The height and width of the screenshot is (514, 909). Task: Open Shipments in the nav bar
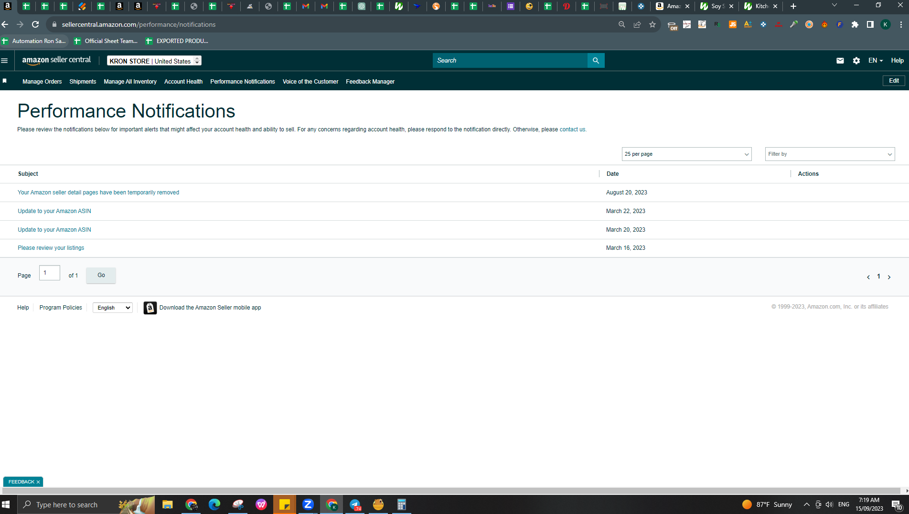click(x=83, y=82)
